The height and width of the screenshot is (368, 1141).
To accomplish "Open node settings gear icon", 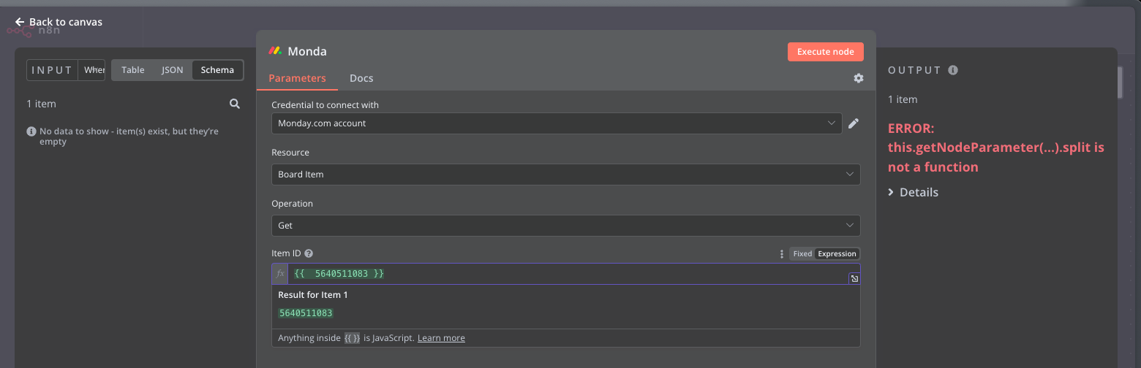I will pyautogui.click(x=859, y=78).
